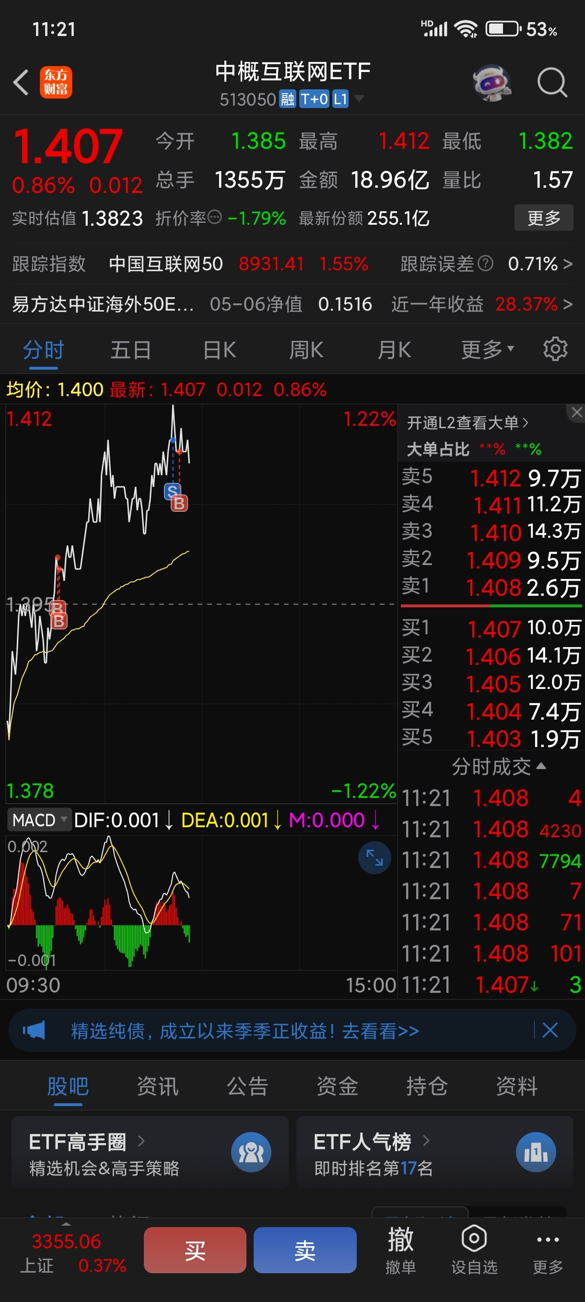Switch to 五日 chart tab
Screen dimensions: 585x1302
point(131,350)
